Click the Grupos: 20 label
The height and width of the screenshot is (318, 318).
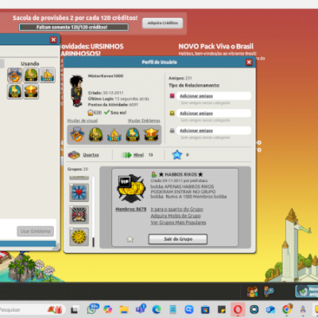[78, 169]
